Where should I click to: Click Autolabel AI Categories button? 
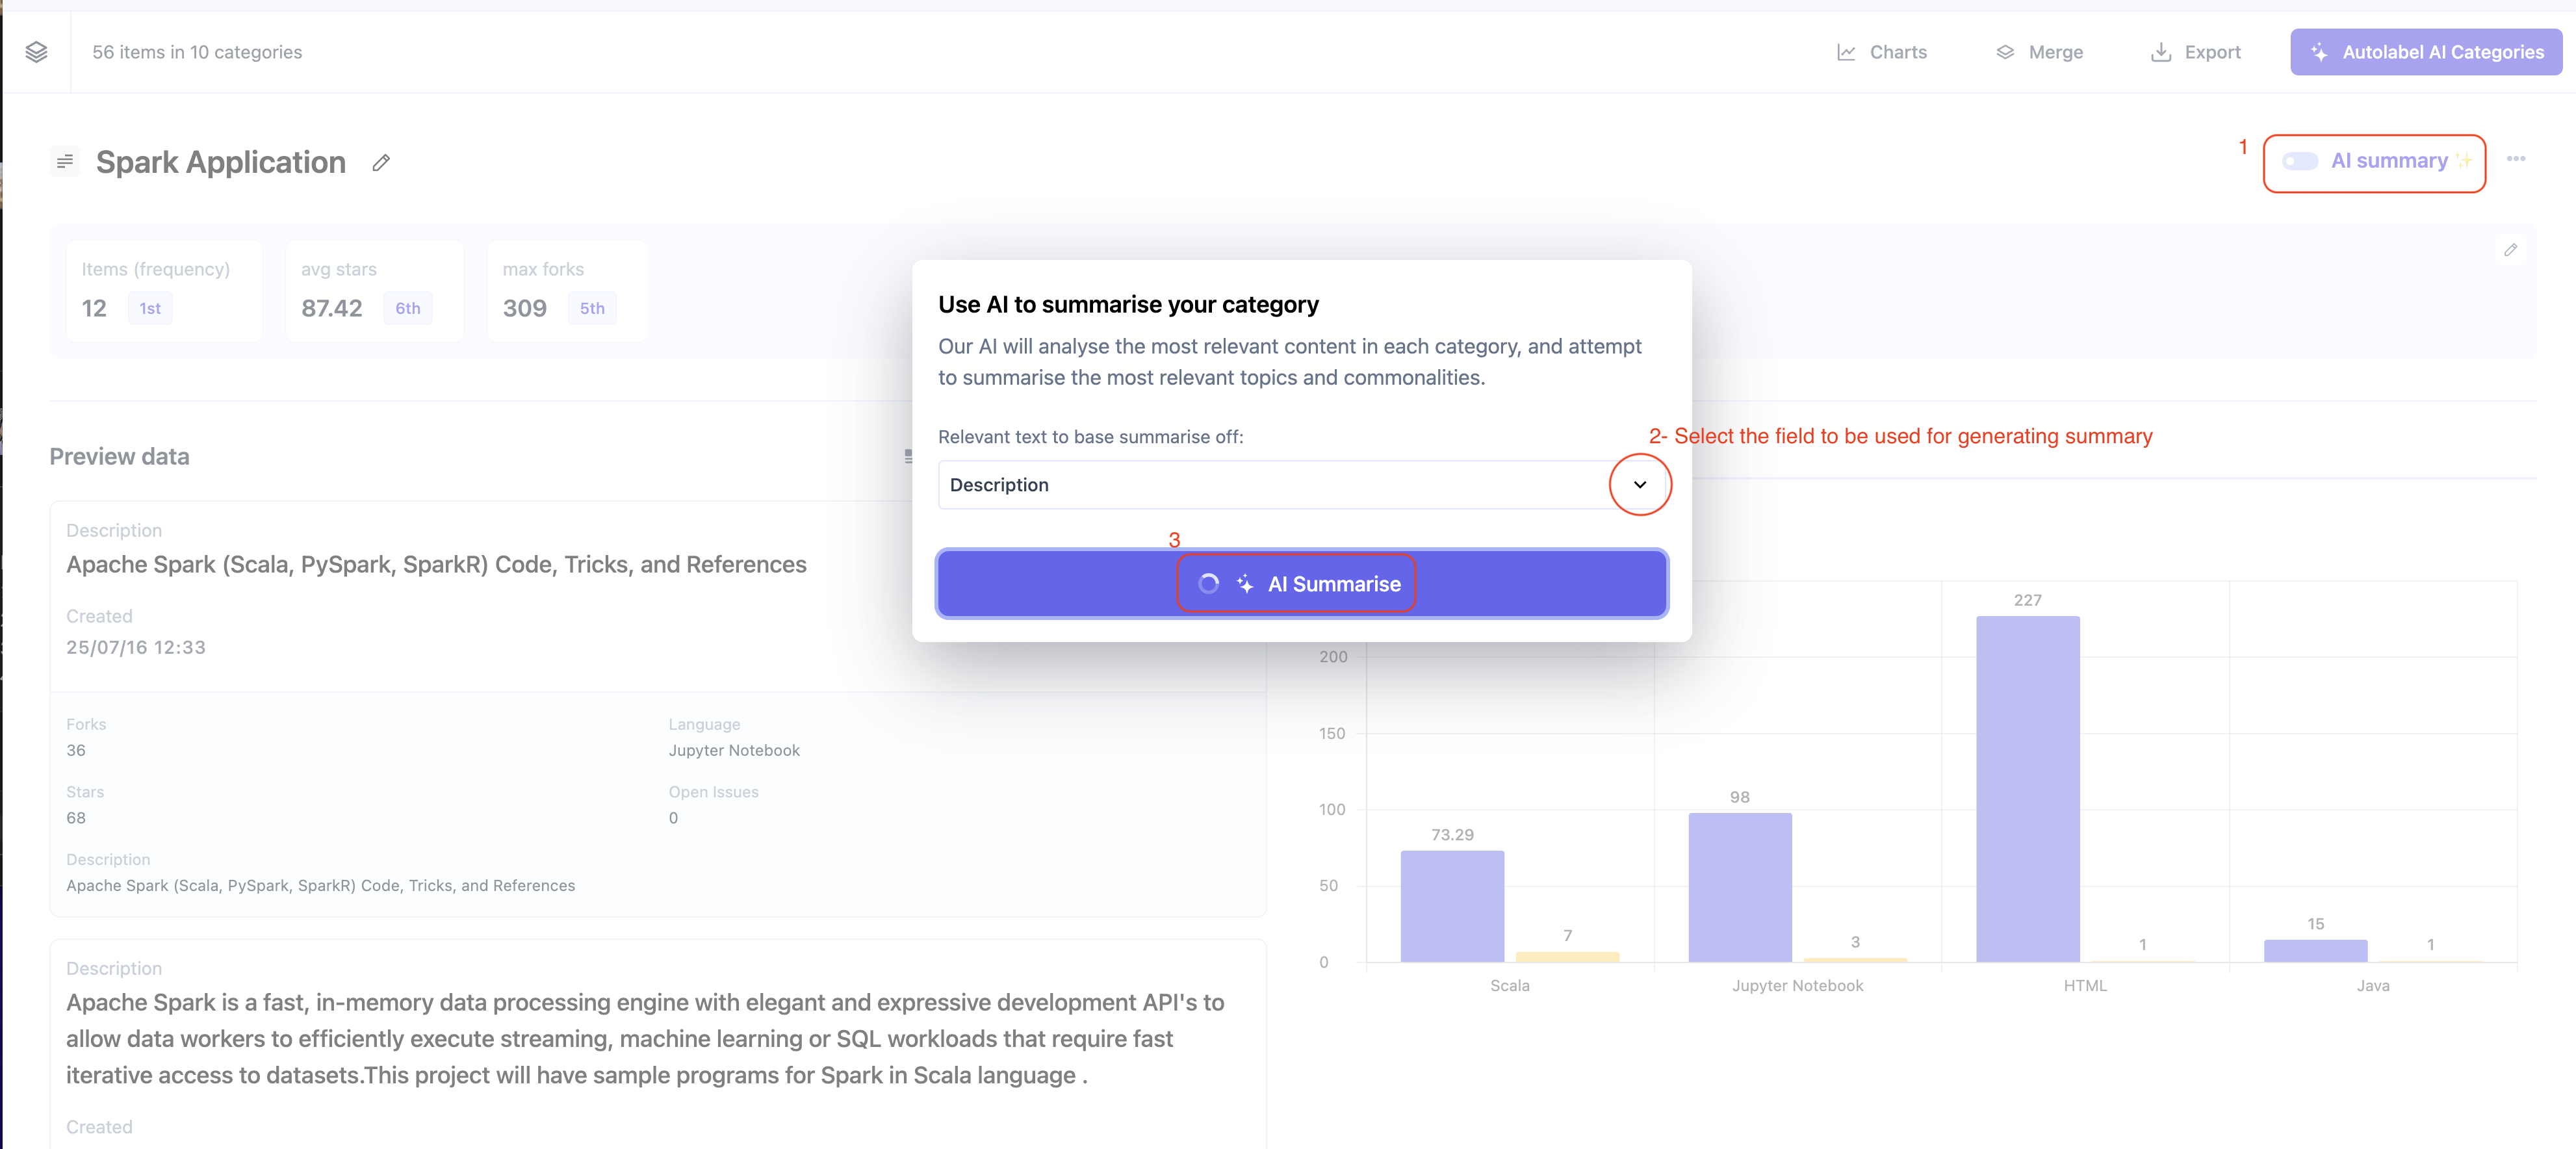(x=2426, y=52)
